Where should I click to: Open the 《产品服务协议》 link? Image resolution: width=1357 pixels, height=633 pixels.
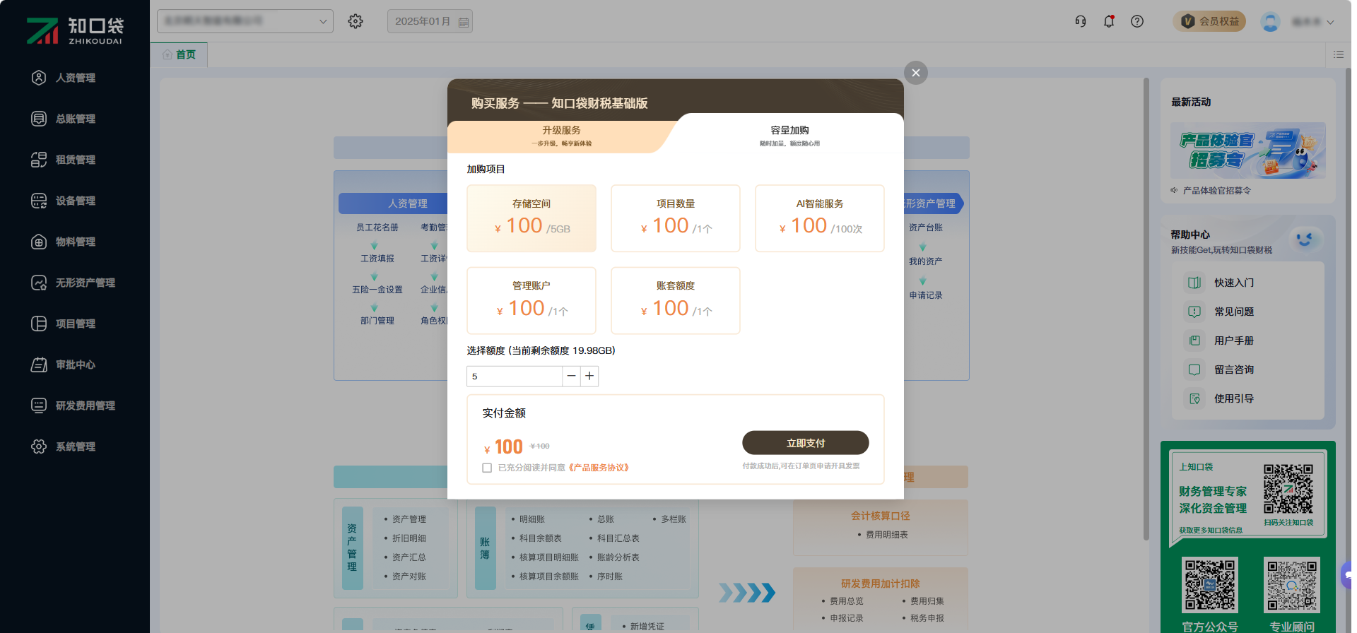pos(599,468)
